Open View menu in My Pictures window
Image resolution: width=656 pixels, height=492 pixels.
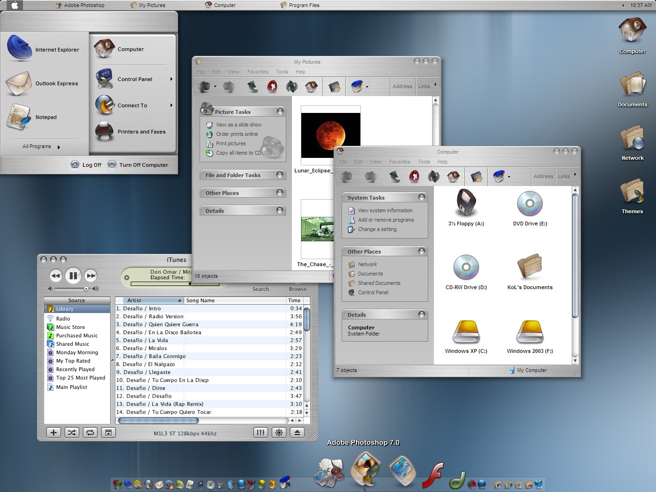[233, 72]
